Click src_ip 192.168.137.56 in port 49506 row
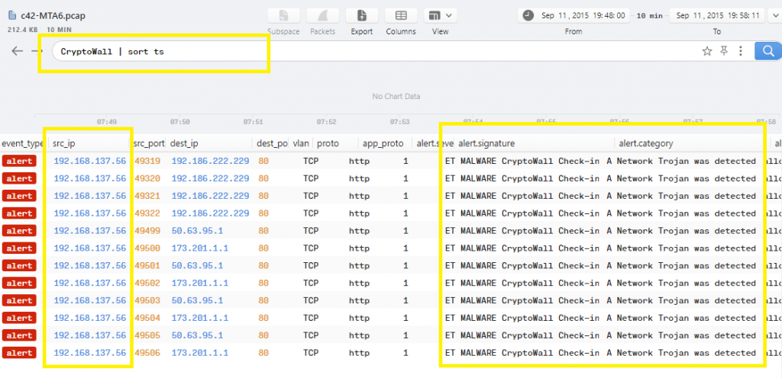Screen dimensions: 782x378 pyautogui.click(x=90, y=353)
